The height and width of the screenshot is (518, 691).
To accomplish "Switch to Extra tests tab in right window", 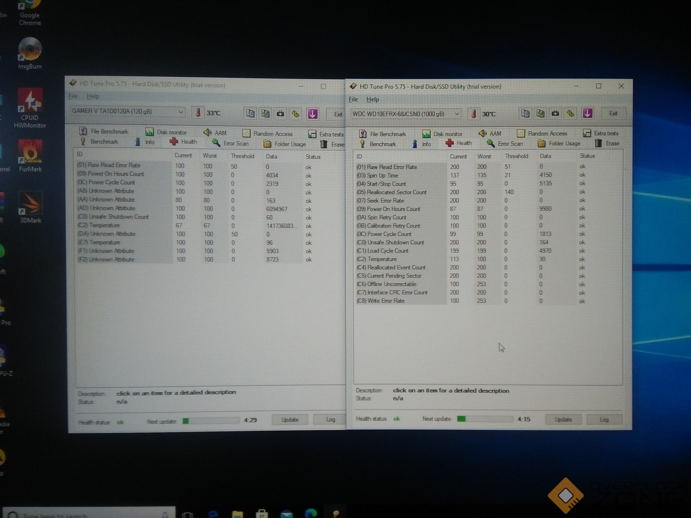I will pos(601,133).
